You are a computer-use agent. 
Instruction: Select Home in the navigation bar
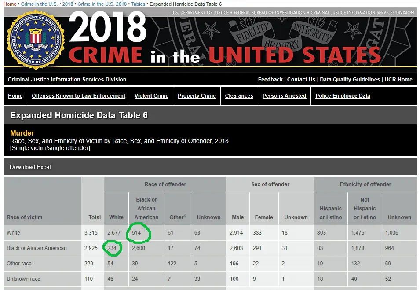[15, 95]
